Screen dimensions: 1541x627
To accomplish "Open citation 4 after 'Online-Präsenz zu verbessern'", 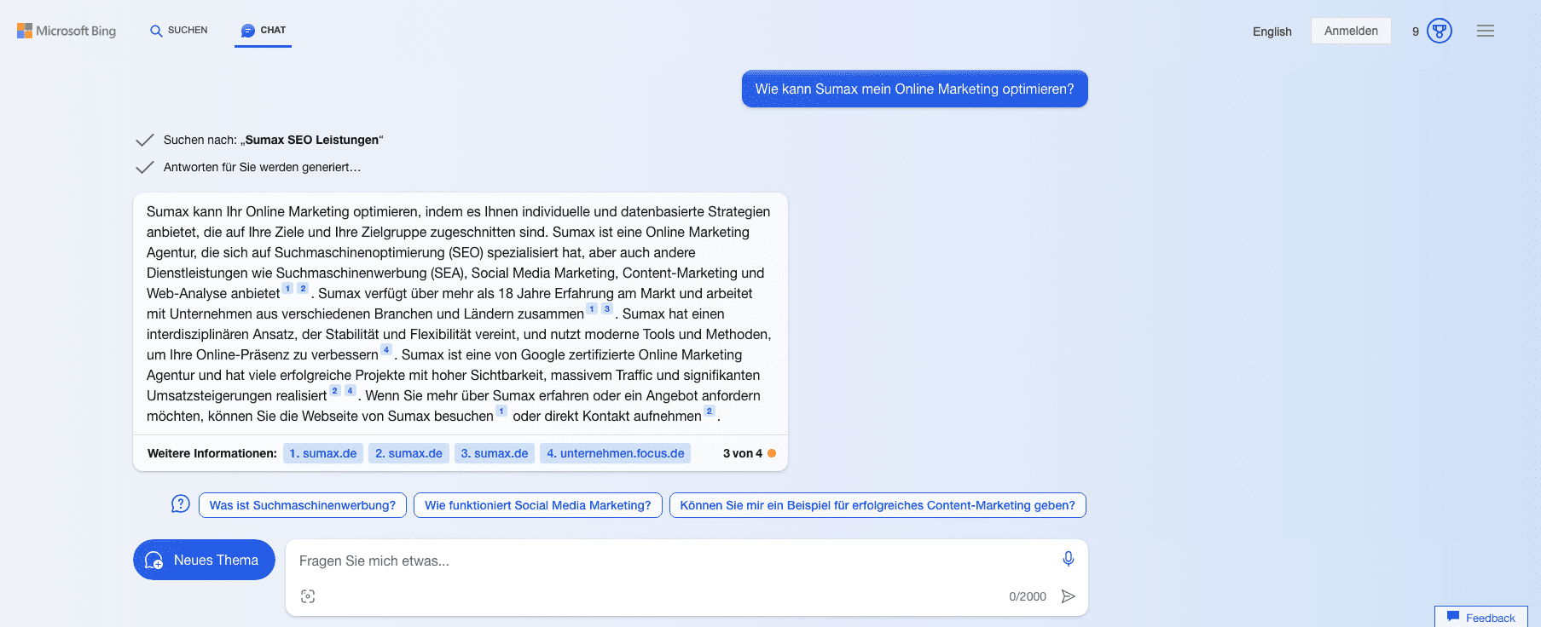I will pyautogui.click(x=386, y=350).
